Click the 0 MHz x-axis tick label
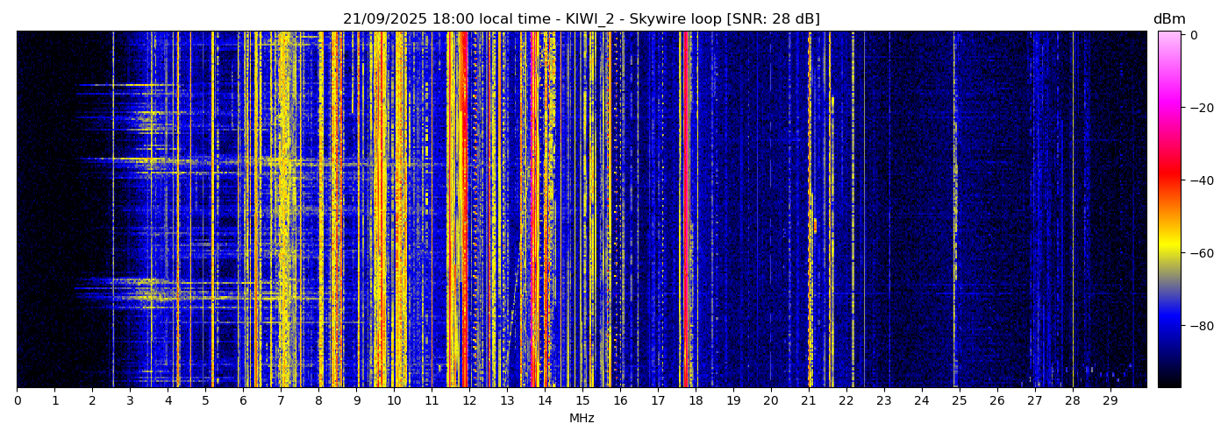Viewport: 1228px width, 438px height. coord(17,400)
